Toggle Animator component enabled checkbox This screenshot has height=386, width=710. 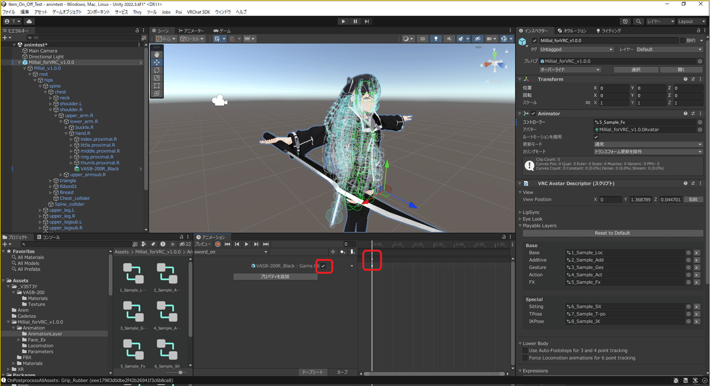click(x=533, y=113)
